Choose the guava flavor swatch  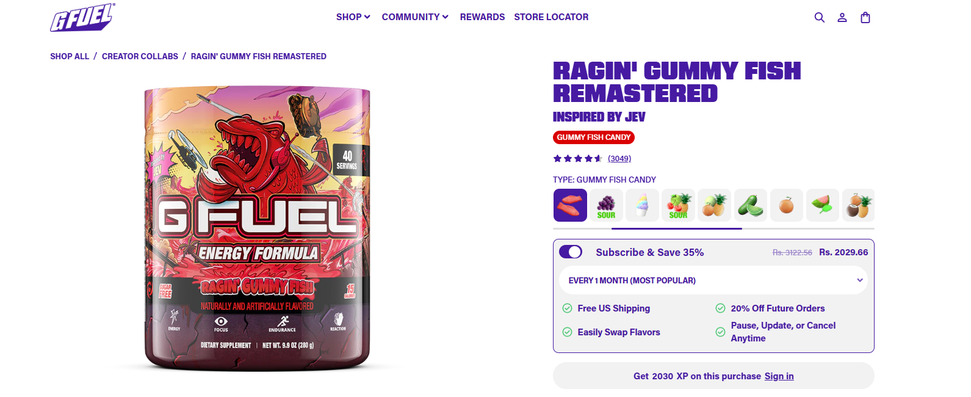[x=822, y=205]
